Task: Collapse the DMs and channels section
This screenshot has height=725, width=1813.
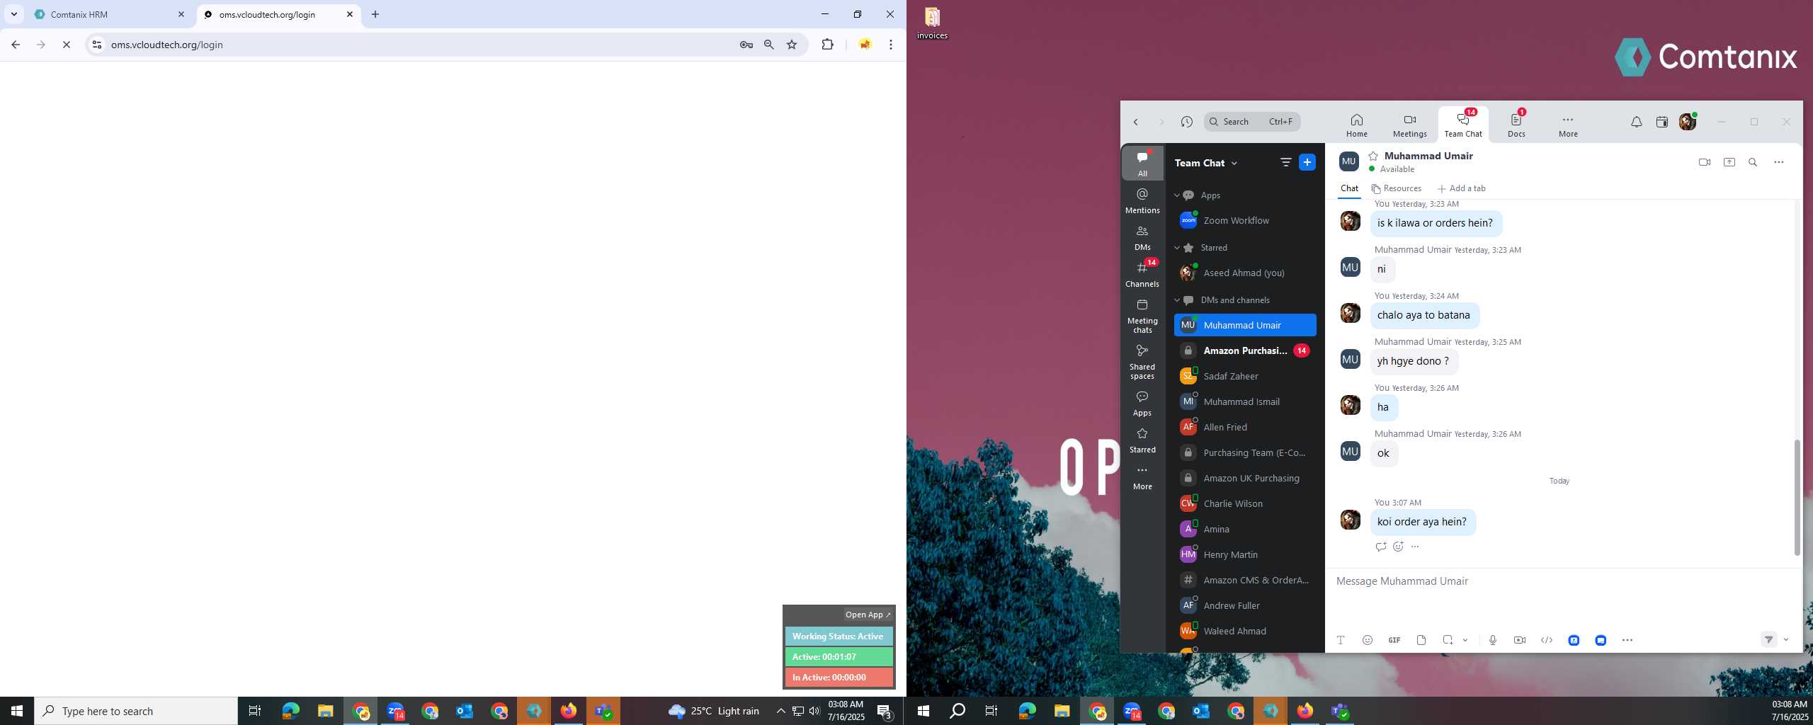Action: point(1177,300)
